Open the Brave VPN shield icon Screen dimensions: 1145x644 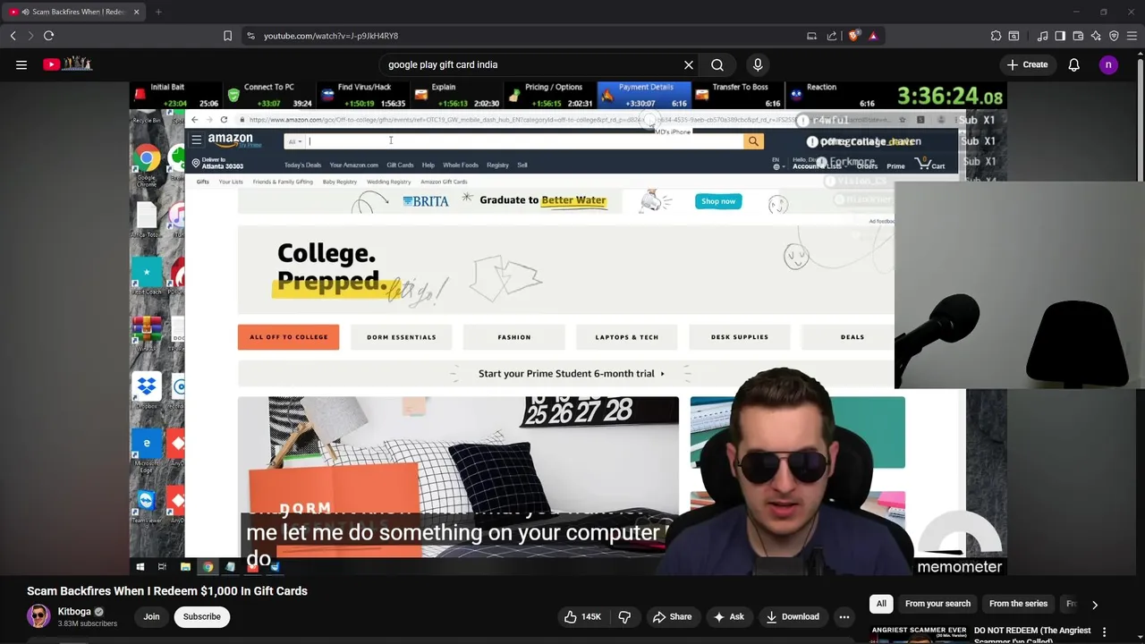pyautogui.click(x=1114, y=36)
